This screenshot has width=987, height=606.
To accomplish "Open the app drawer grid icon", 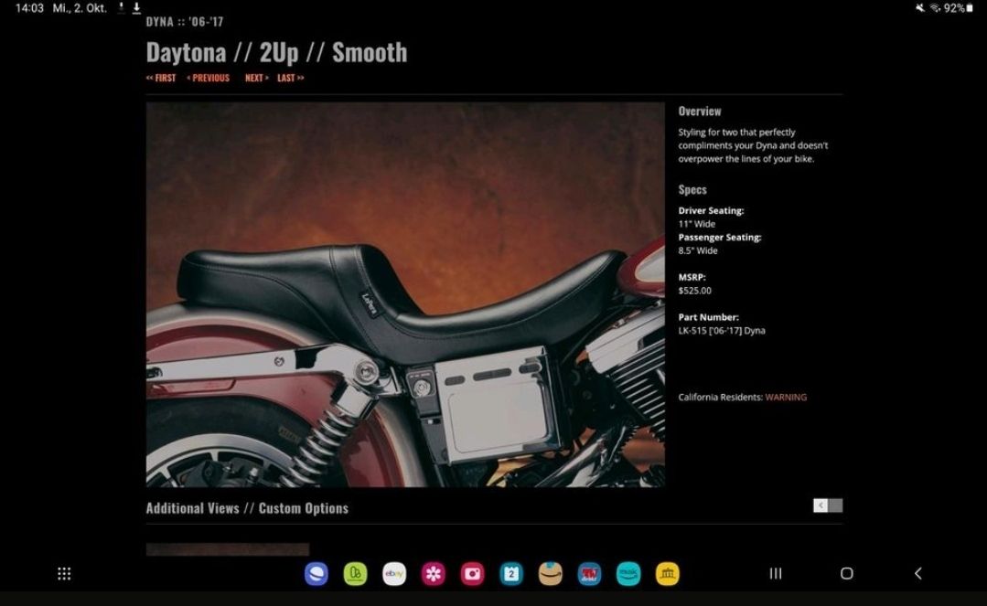I will (64, 574).
